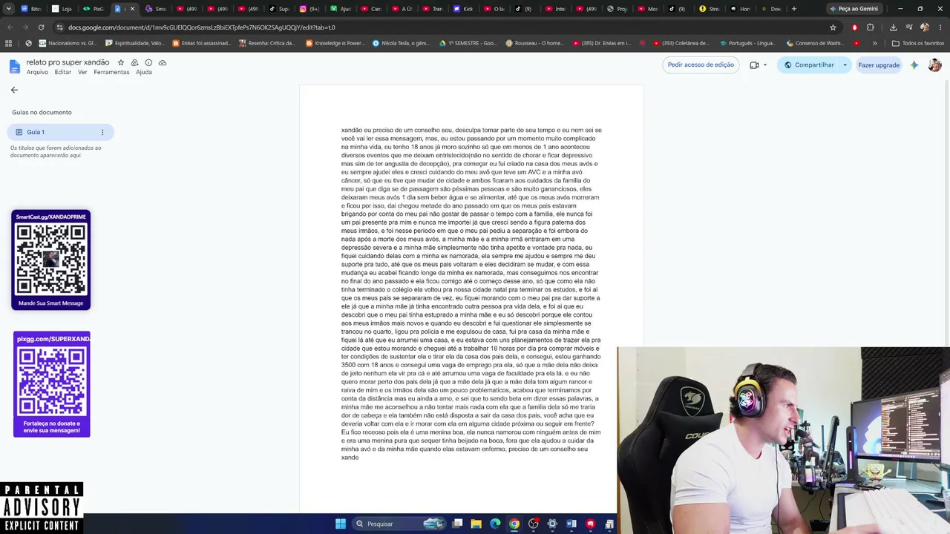
Task: Show more bookmarks with the chevron
Action: 874,43
